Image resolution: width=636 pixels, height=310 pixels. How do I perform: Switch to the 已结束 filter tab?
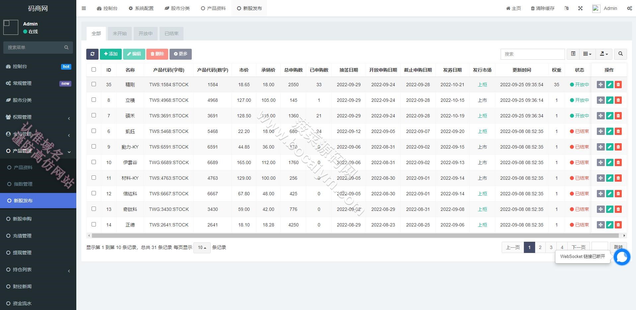coord(172,33)
